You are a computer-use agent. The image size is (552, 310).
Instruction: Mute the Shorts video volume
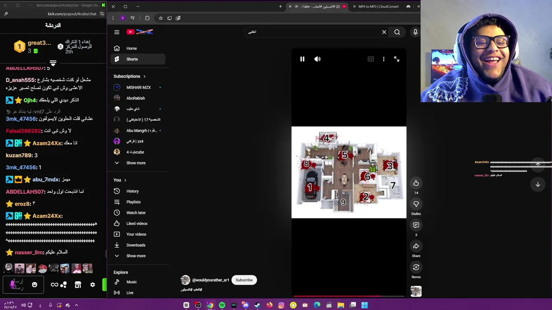coord(317,59)
